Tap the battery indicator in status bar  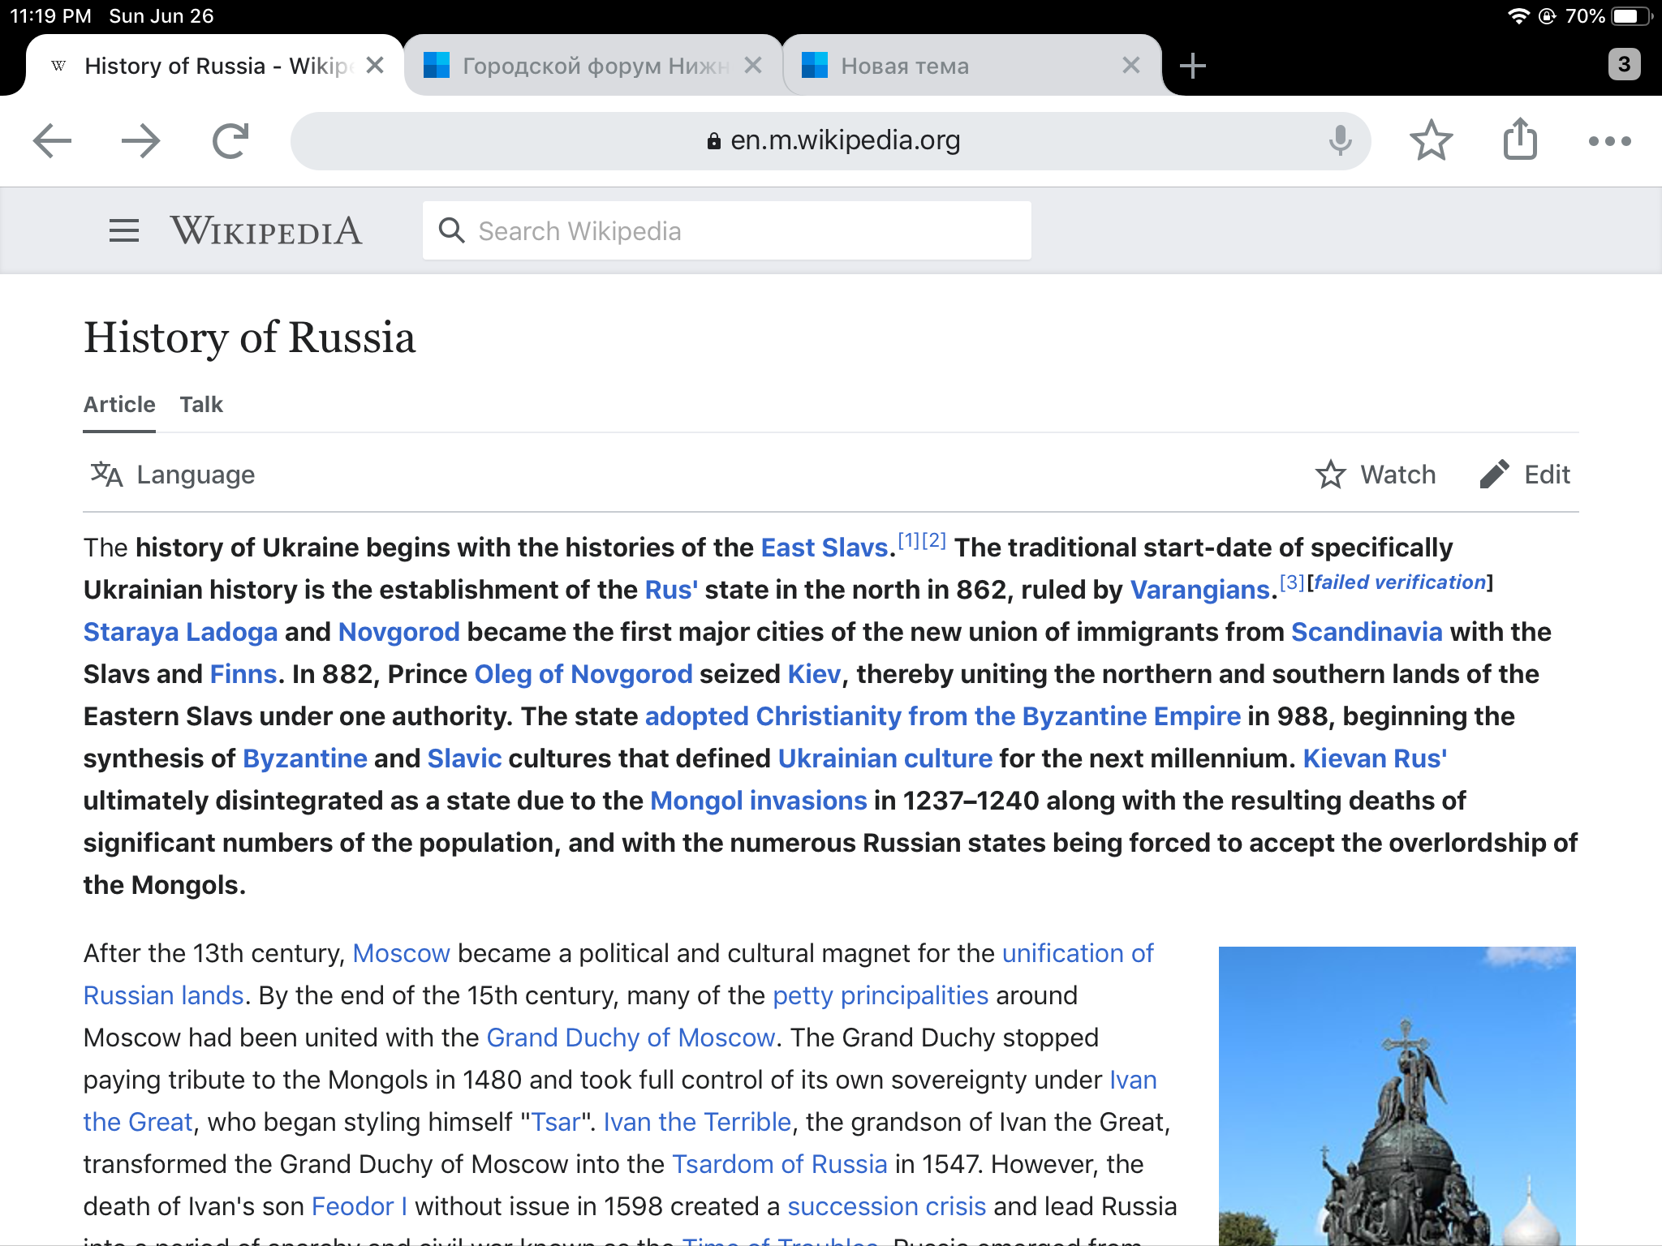(1630, 16)
